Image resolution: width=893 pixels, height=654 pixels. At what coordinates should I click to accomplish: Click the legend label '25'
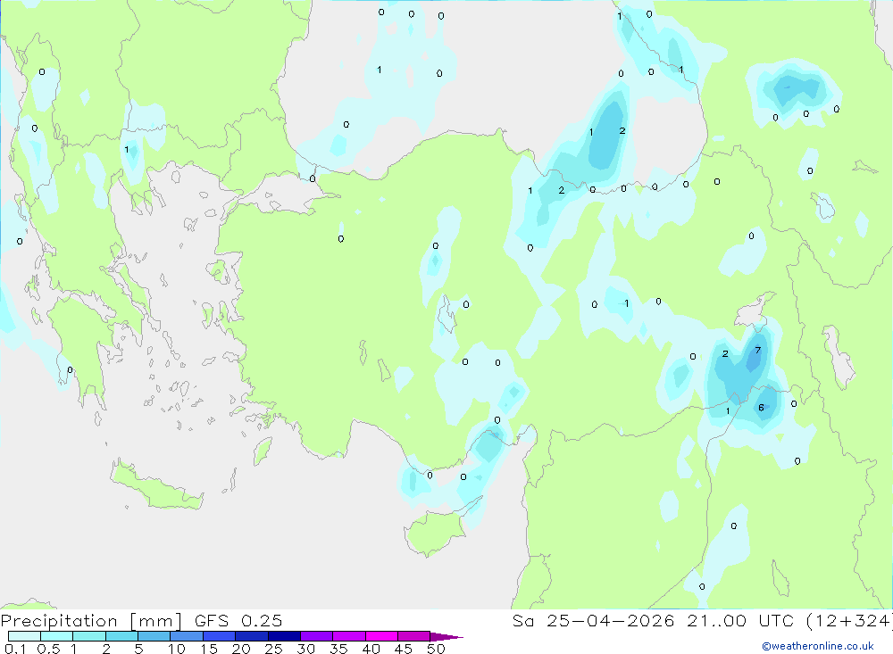point(273,649)
